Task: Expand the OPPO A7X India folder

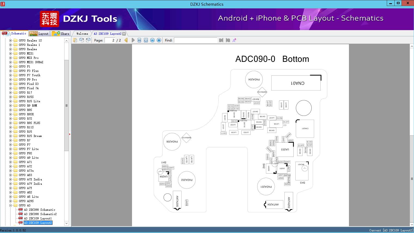Action: pos(11,179)
